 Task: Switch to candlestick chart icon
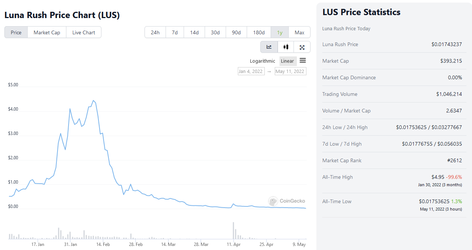click(x=286, y=47)
